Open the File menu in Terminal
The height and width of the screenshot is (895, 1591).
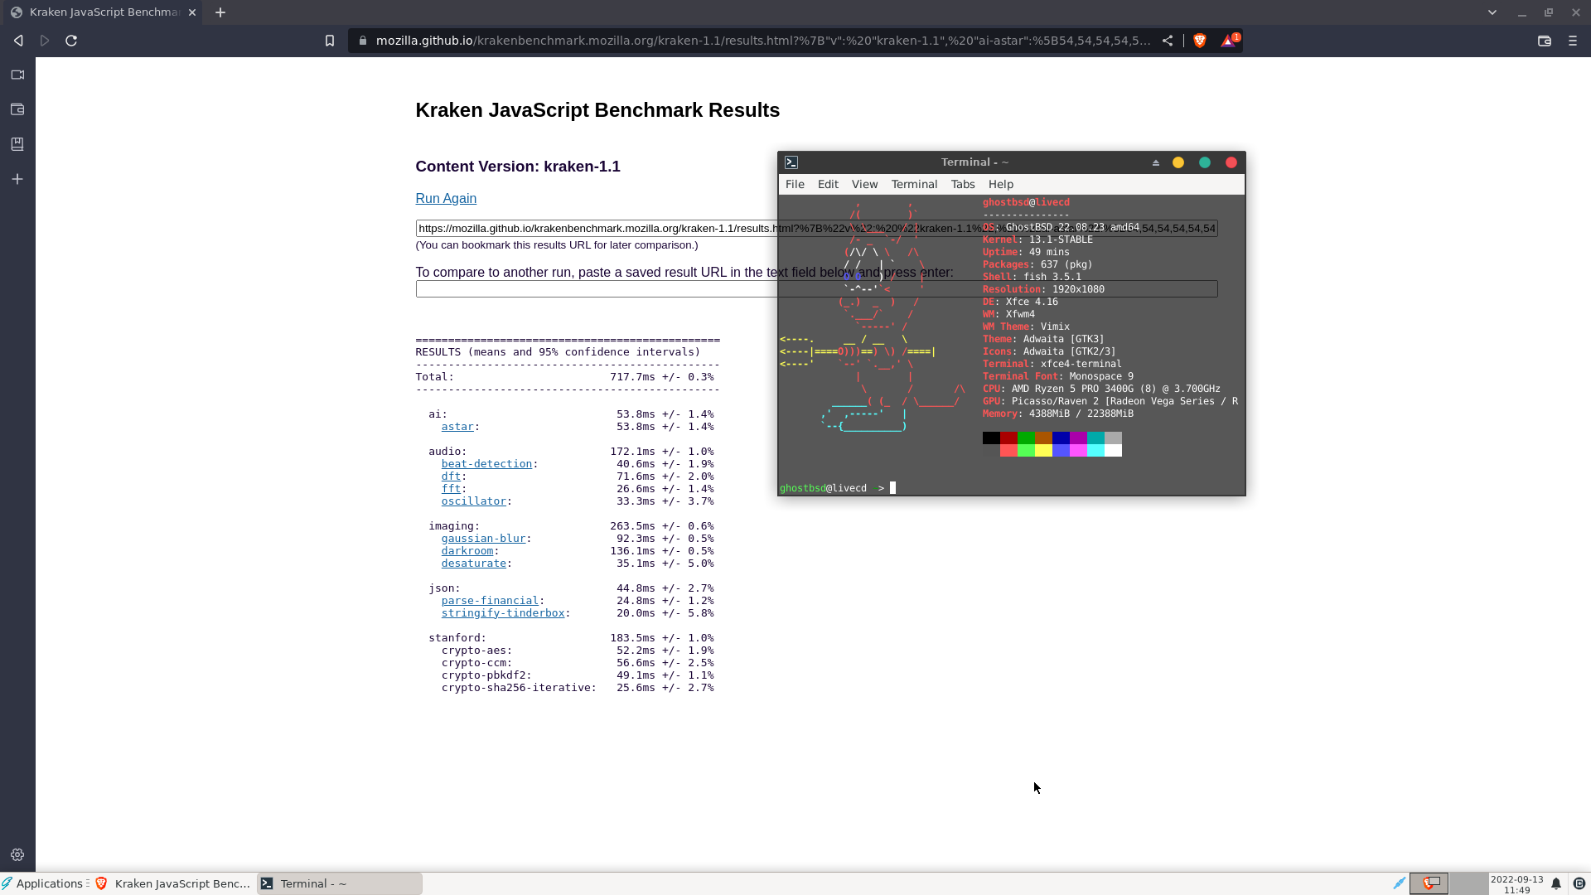(x=795, y=184)
